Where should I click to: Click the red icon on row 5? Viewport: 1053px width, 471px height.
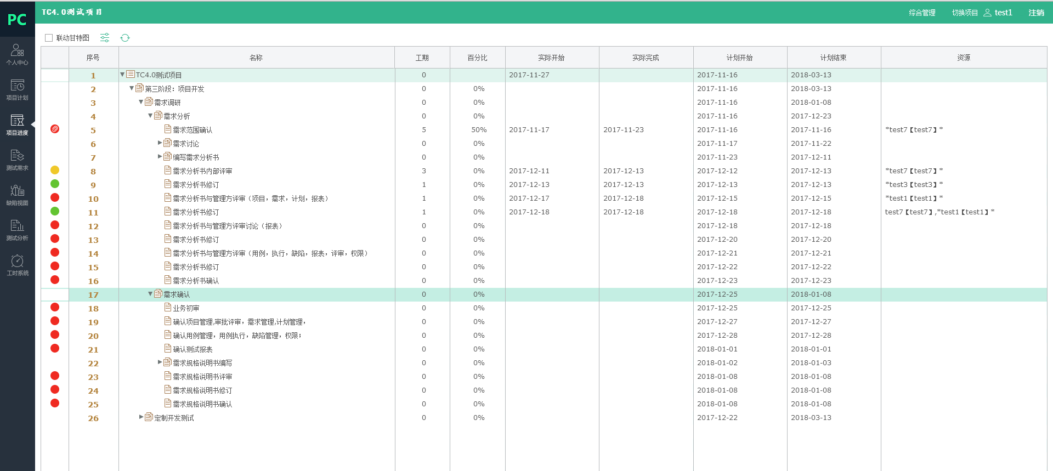click(55, 129)
